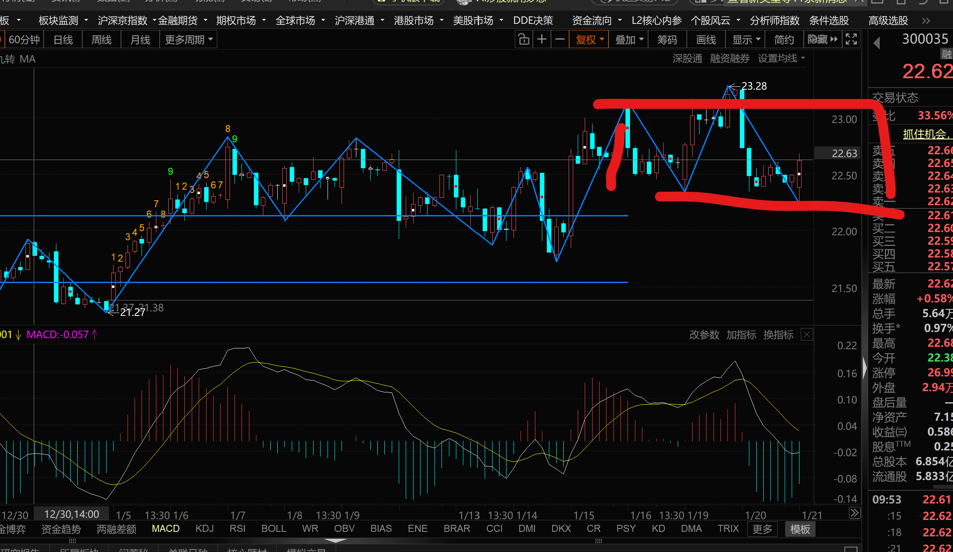The height and width of the screenshot is (552, 953).
Task: Zoom in chart with plus icon
Action: [542, 39]
